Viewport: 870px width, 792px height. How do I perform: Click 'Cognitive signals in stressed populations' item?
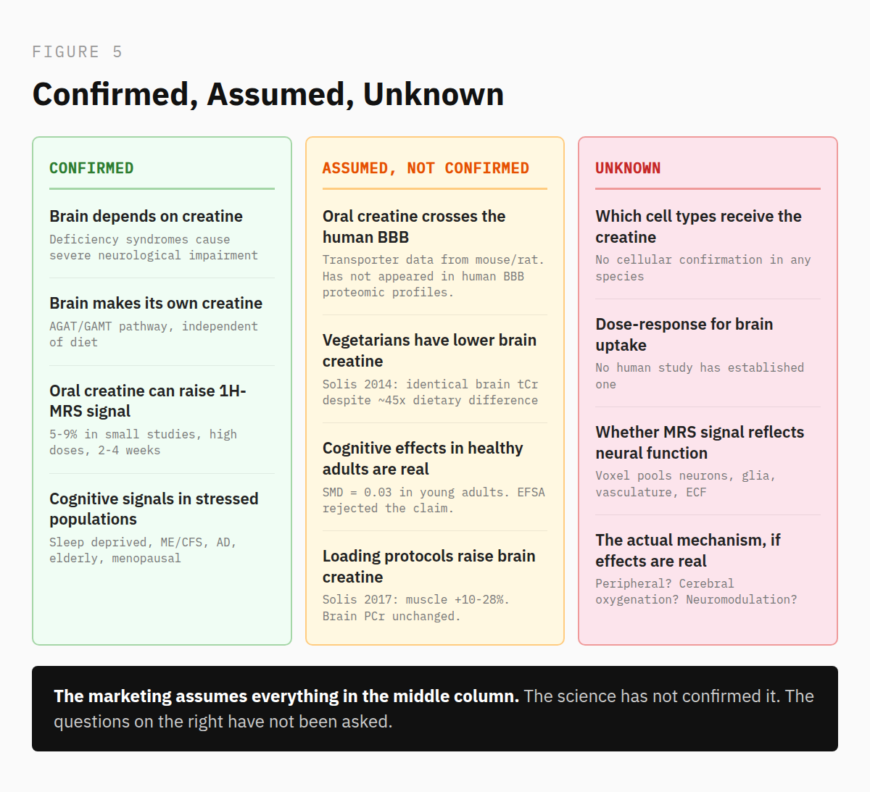(154, 509)
